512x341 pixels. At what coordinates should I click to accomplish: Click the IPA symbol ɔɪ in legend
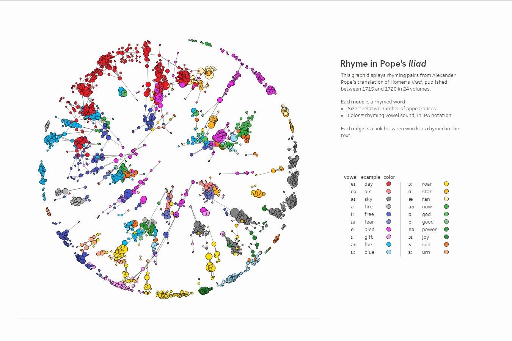click(410, 237)
